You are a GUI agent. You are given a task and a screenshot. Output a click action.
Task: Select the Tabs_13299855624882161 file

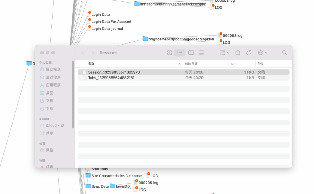click(111, 78)
